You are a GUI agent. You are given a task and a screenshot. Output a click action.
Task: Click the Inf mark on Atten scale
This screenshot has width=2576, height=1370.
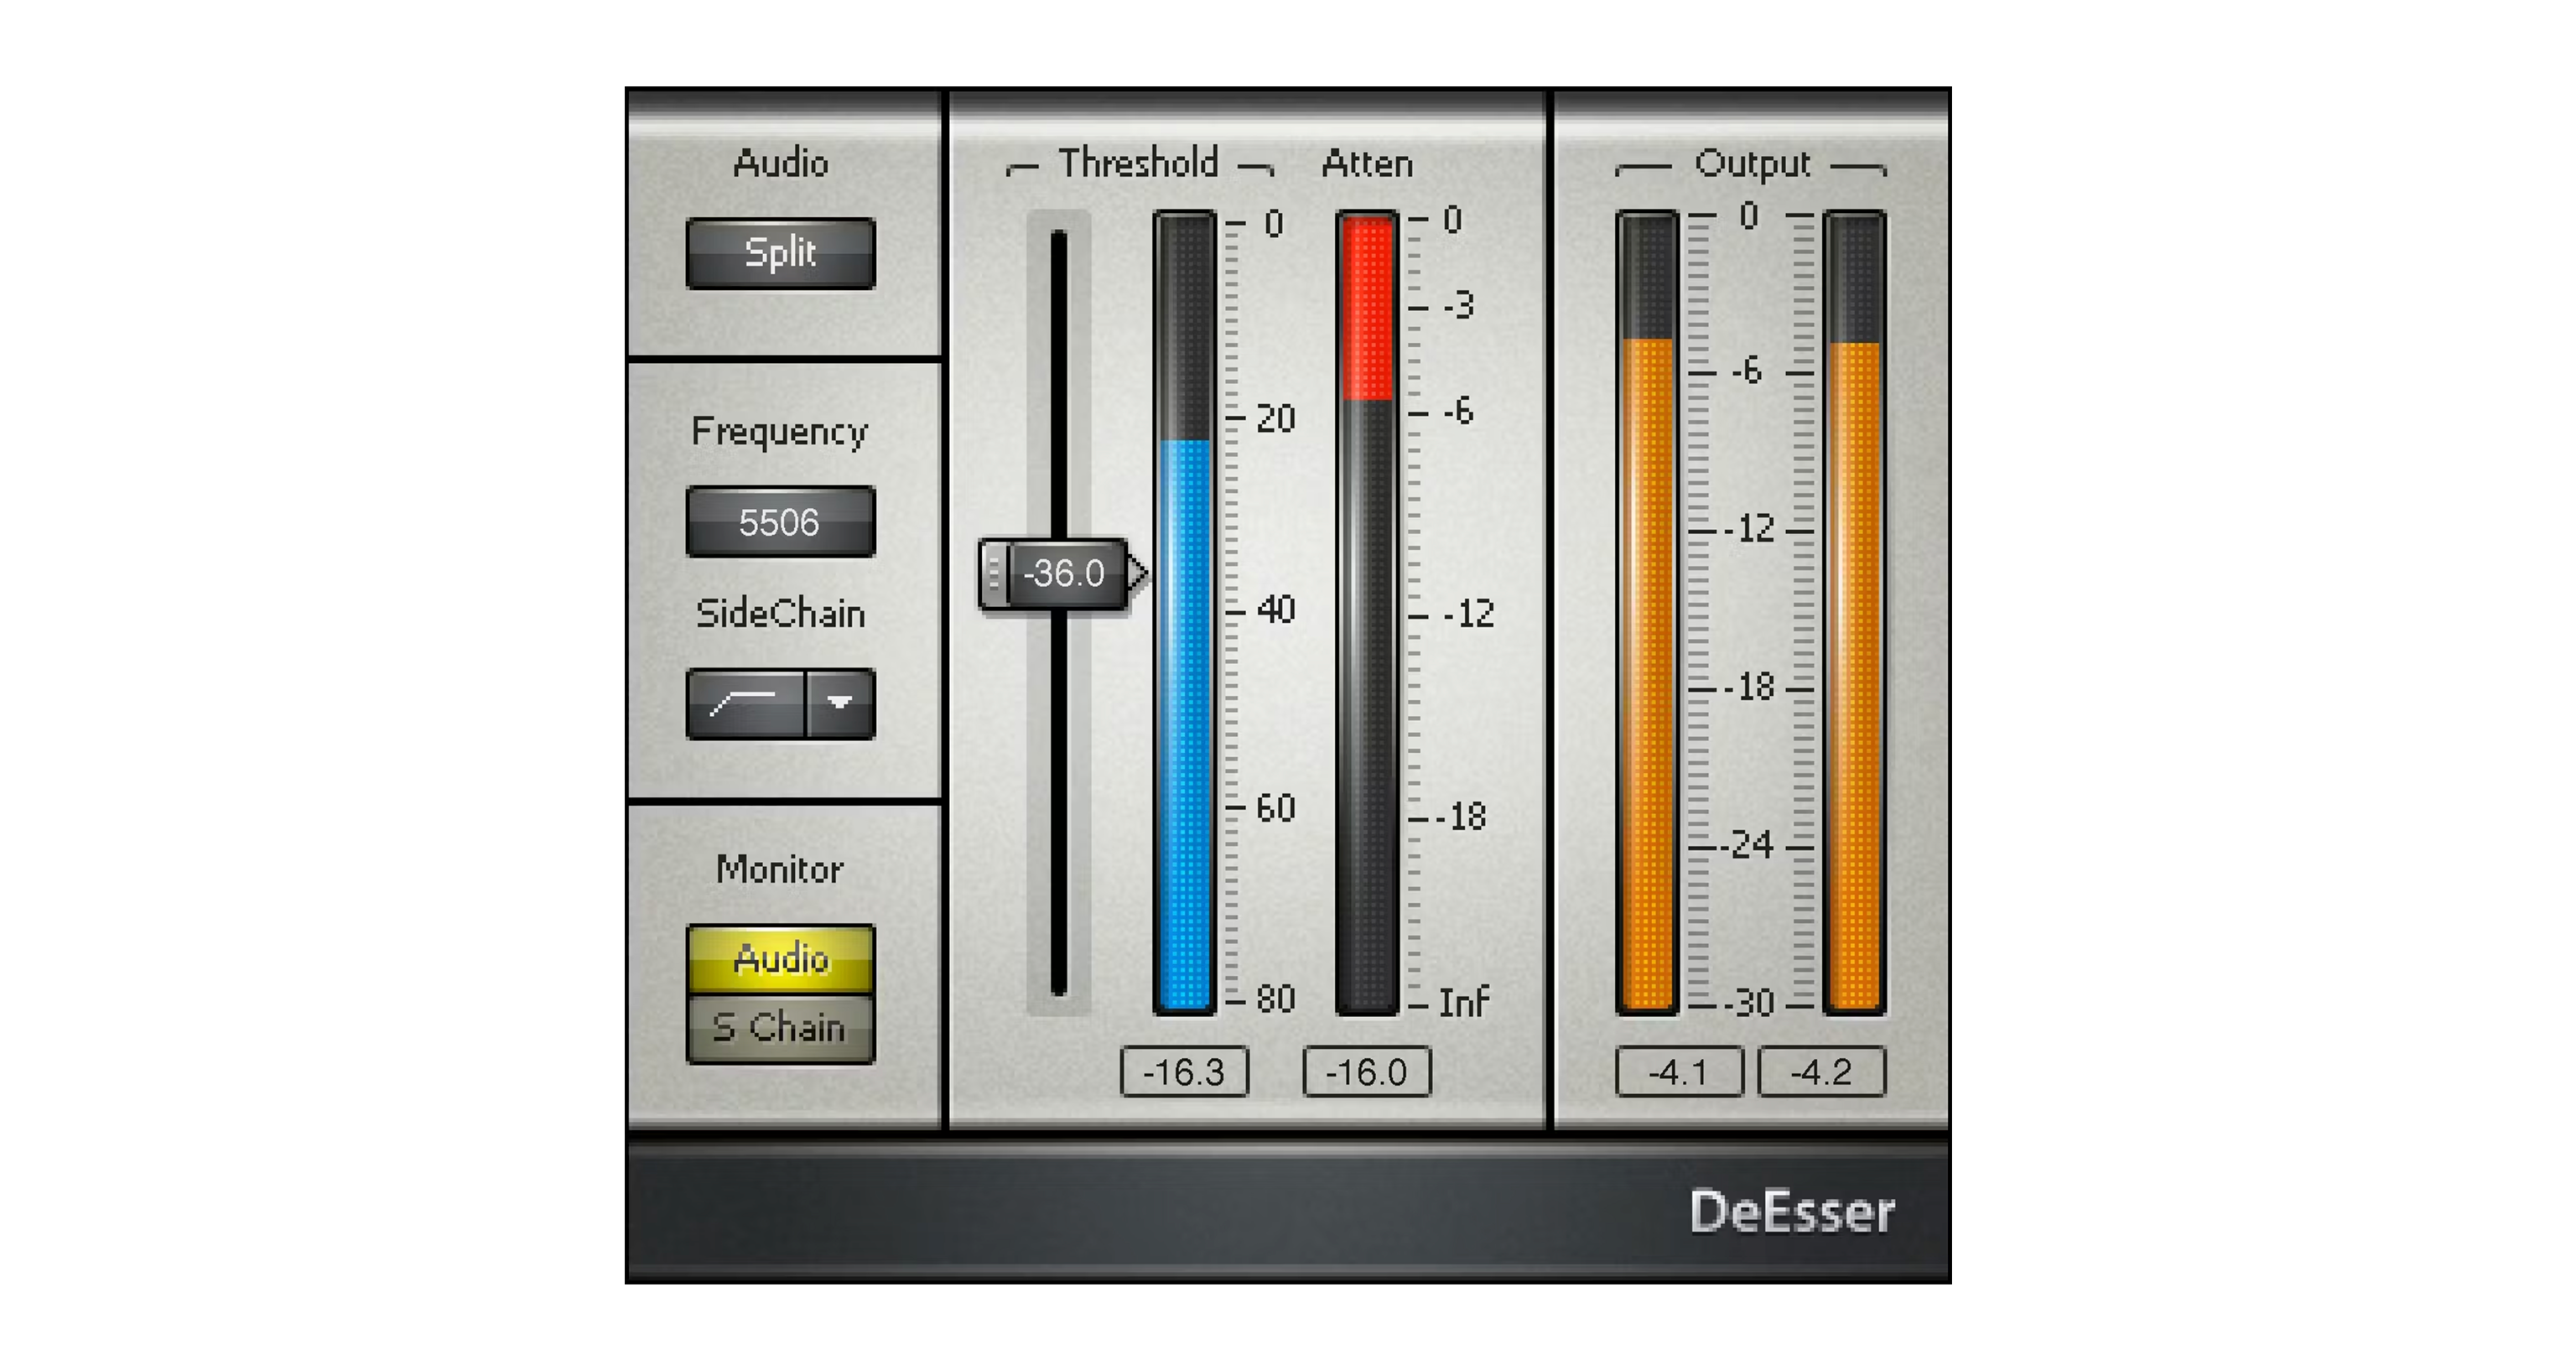pos(1463,1001)
